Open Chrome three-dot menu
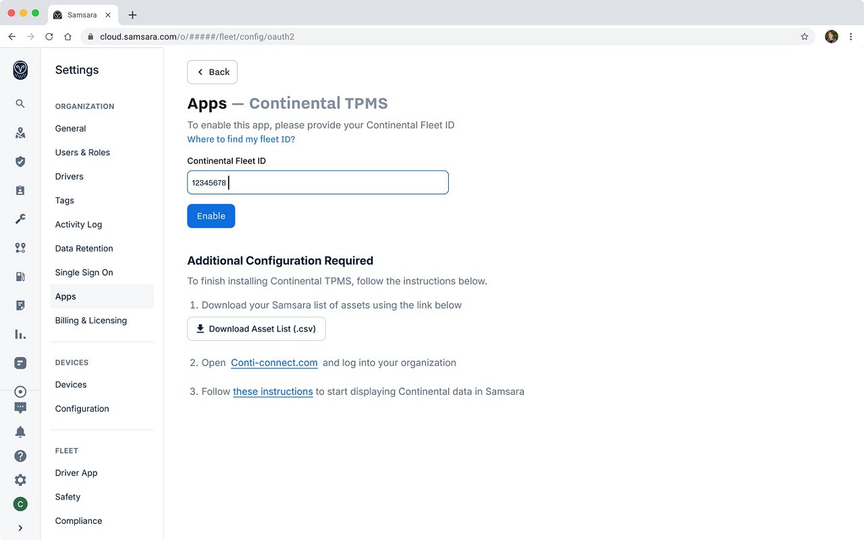864x540 pixels. click(850, 36)
